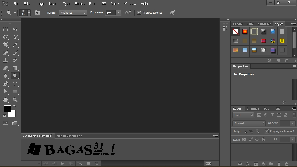
Task: Select the Horizontal Type tool
Action: tap(15, 84)
